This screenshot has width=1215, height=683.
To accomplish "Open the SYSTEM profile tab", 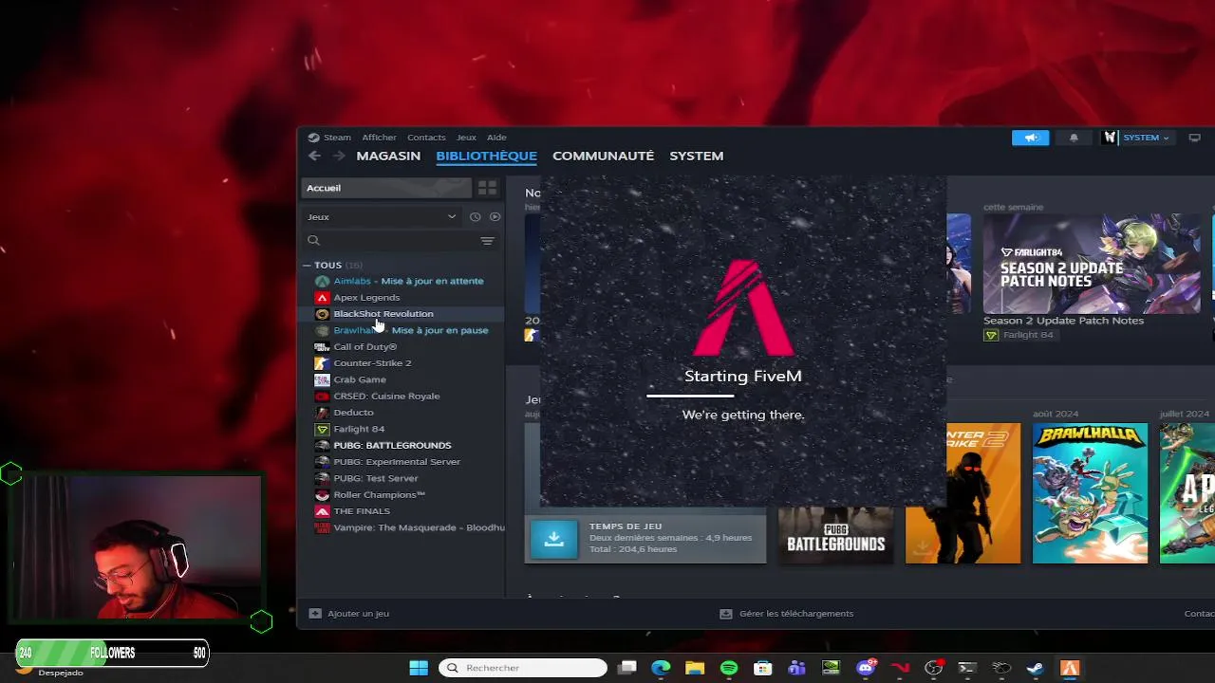I will 696,156.
